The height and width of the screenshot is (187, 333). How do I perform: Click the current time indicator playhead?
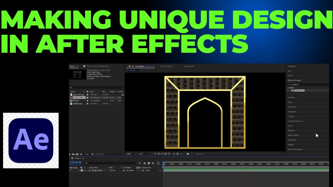pos(163,164)
